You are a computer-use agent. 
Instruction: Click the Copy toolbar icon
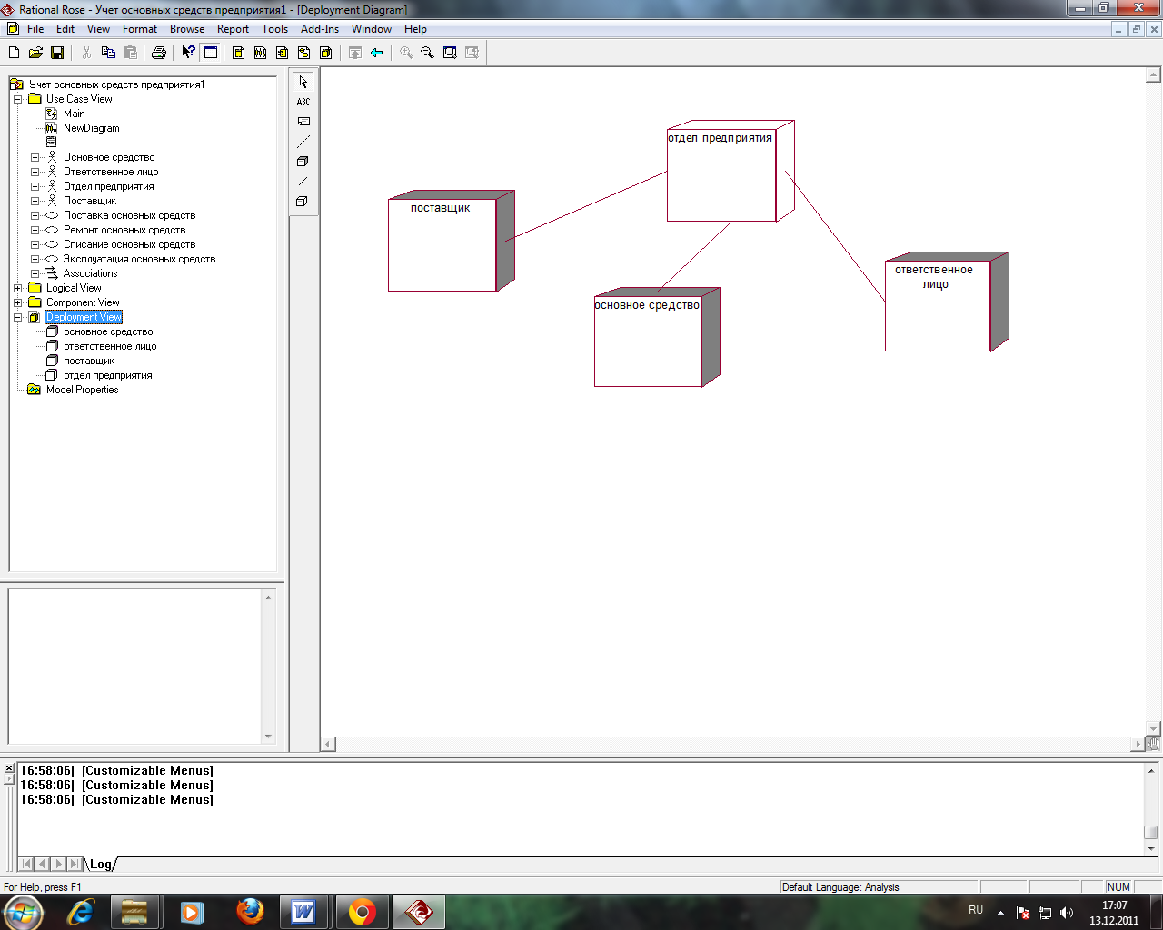pyautogui.click(x=108, y=53)
